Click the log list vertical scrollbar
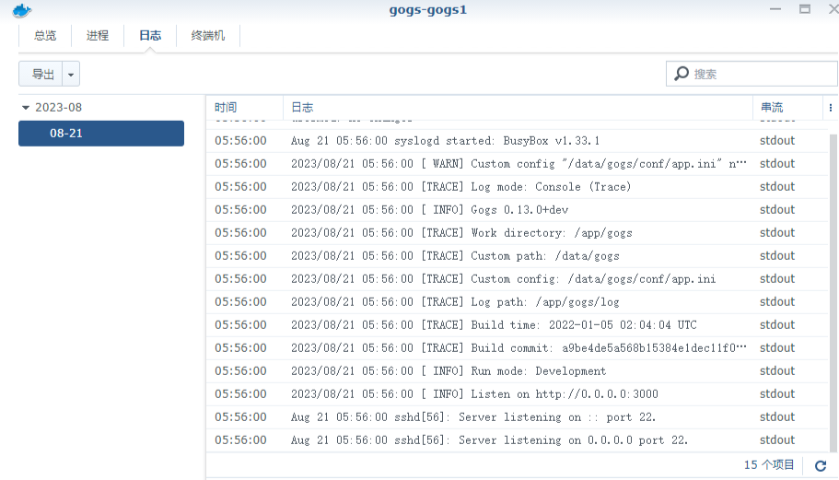The width and height of the screenshot is (839, 480). click(x=833, y=292)
